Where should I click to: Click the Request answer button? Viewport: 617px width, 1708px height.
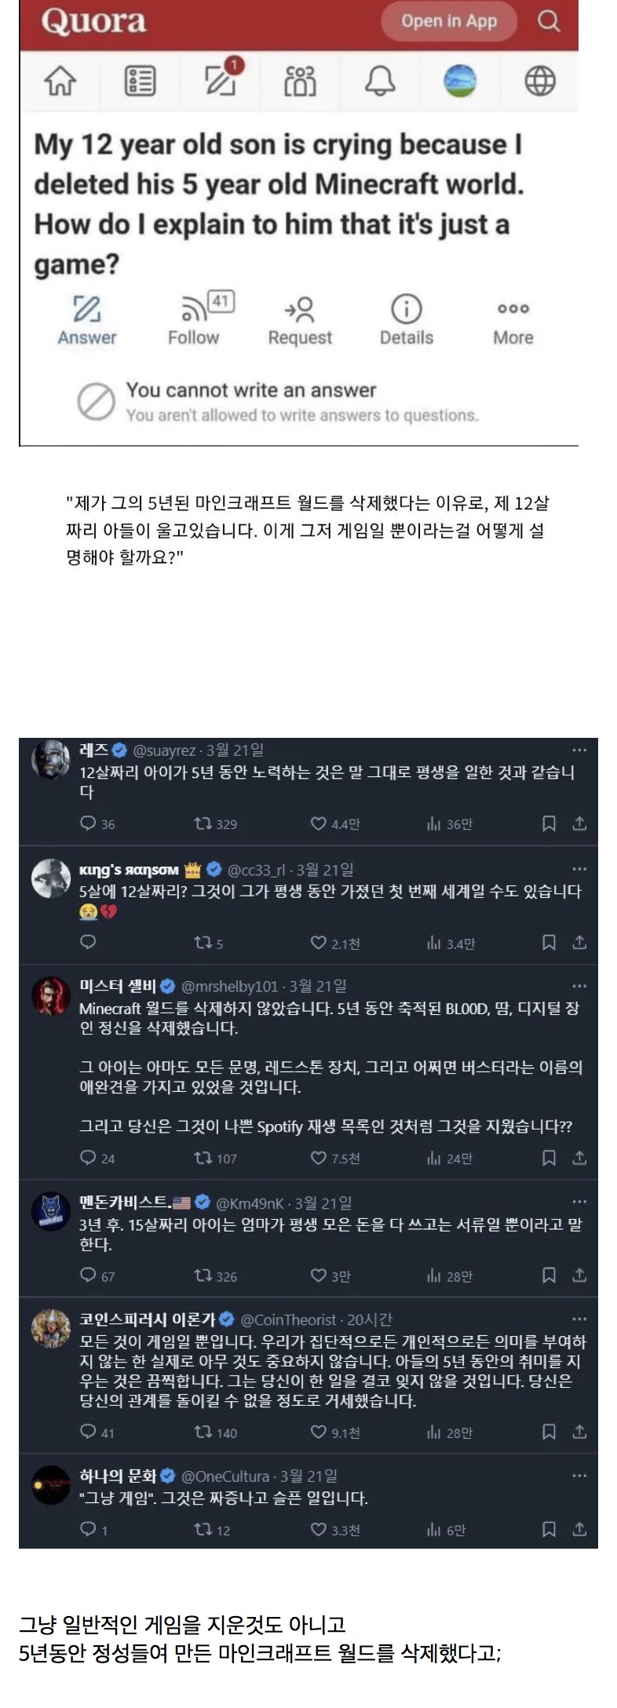click(x=300, y=319)
